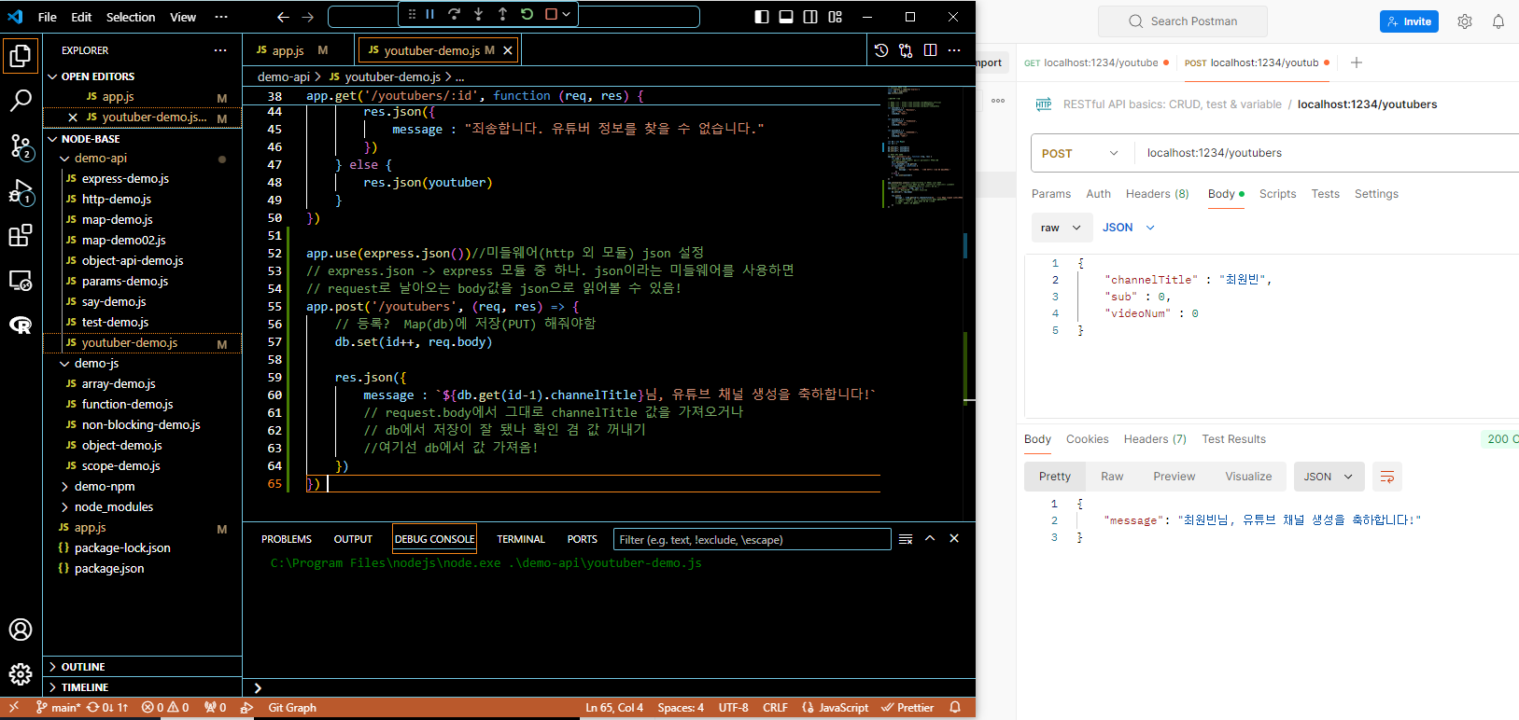Go forward with the navigation arrow
The height and width of the screenshot is (720, 1519).
tap(308, 17)
